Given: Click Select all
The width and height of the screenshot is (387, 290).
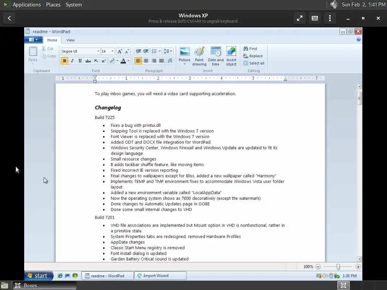Looking at the screenshot, I should (x=254, y=63).
